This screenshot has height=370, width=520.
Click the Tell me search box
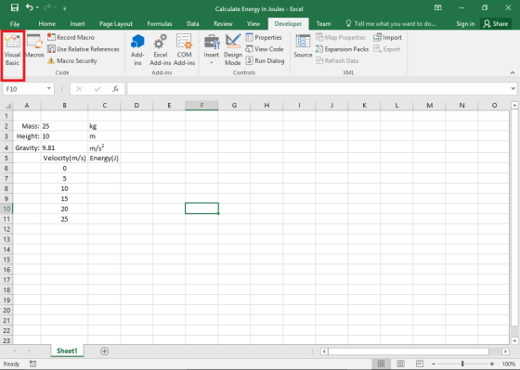[x=391, y=24]
